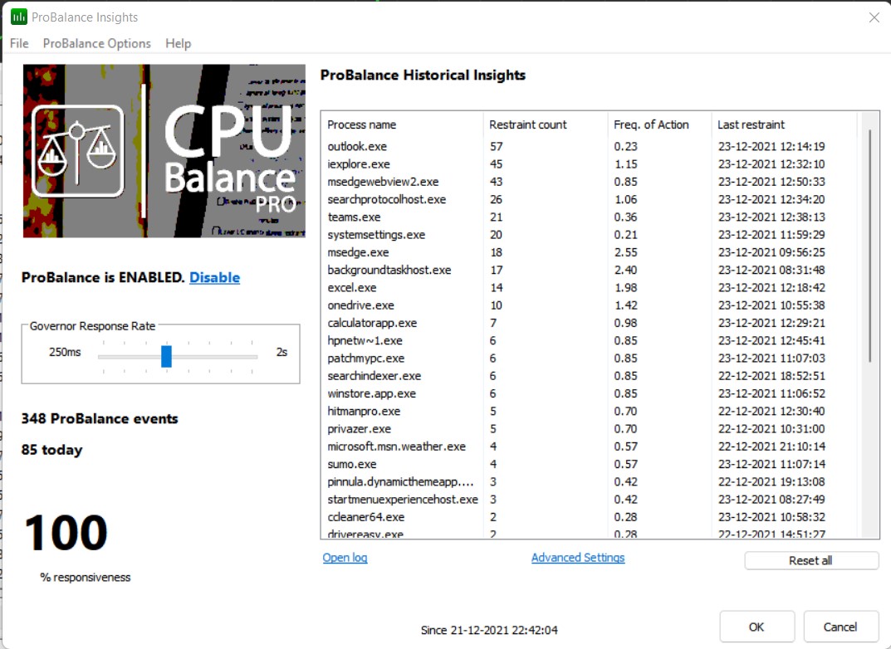Select the startmenuexperiencehost.exe row
The height and width of the screenshot is (649, 891).
[x=589, y=499]
